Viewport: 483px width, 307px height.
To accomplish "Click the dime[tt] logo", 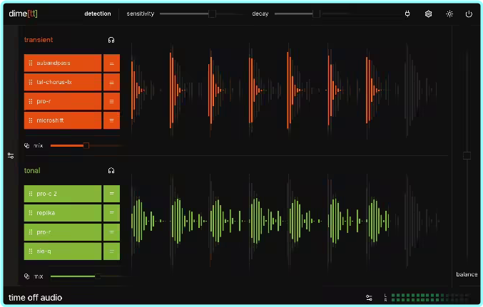I will [23, 14].
